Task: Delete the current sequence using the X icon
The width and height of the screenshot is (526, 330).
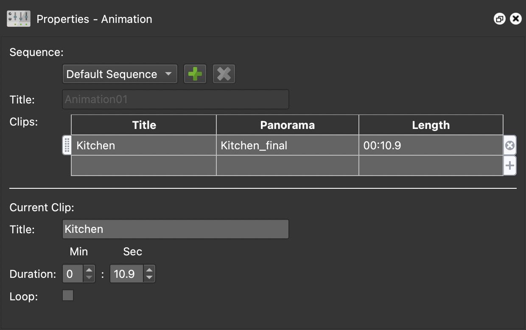Action: (224, 73)
